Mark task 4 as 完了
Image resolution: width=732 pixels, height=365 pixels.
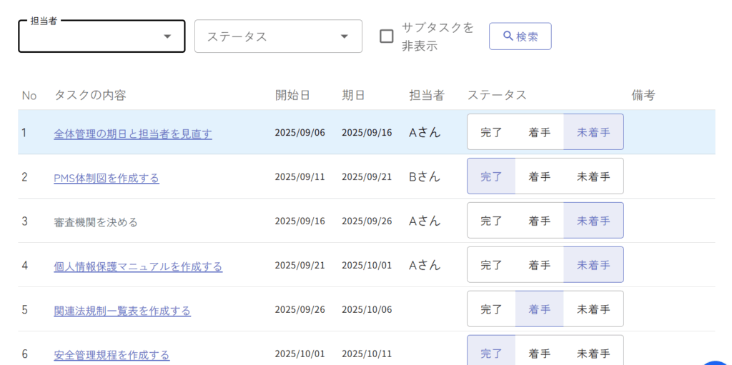pyautogui.click(x=492, y=265)
